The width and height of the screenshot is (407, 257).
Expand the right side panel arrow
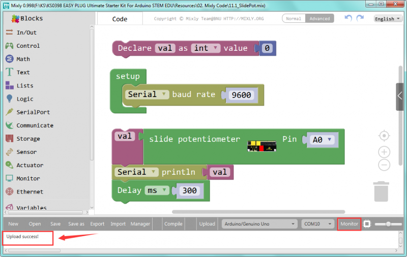pyautogui.click(x=400, y=97)
